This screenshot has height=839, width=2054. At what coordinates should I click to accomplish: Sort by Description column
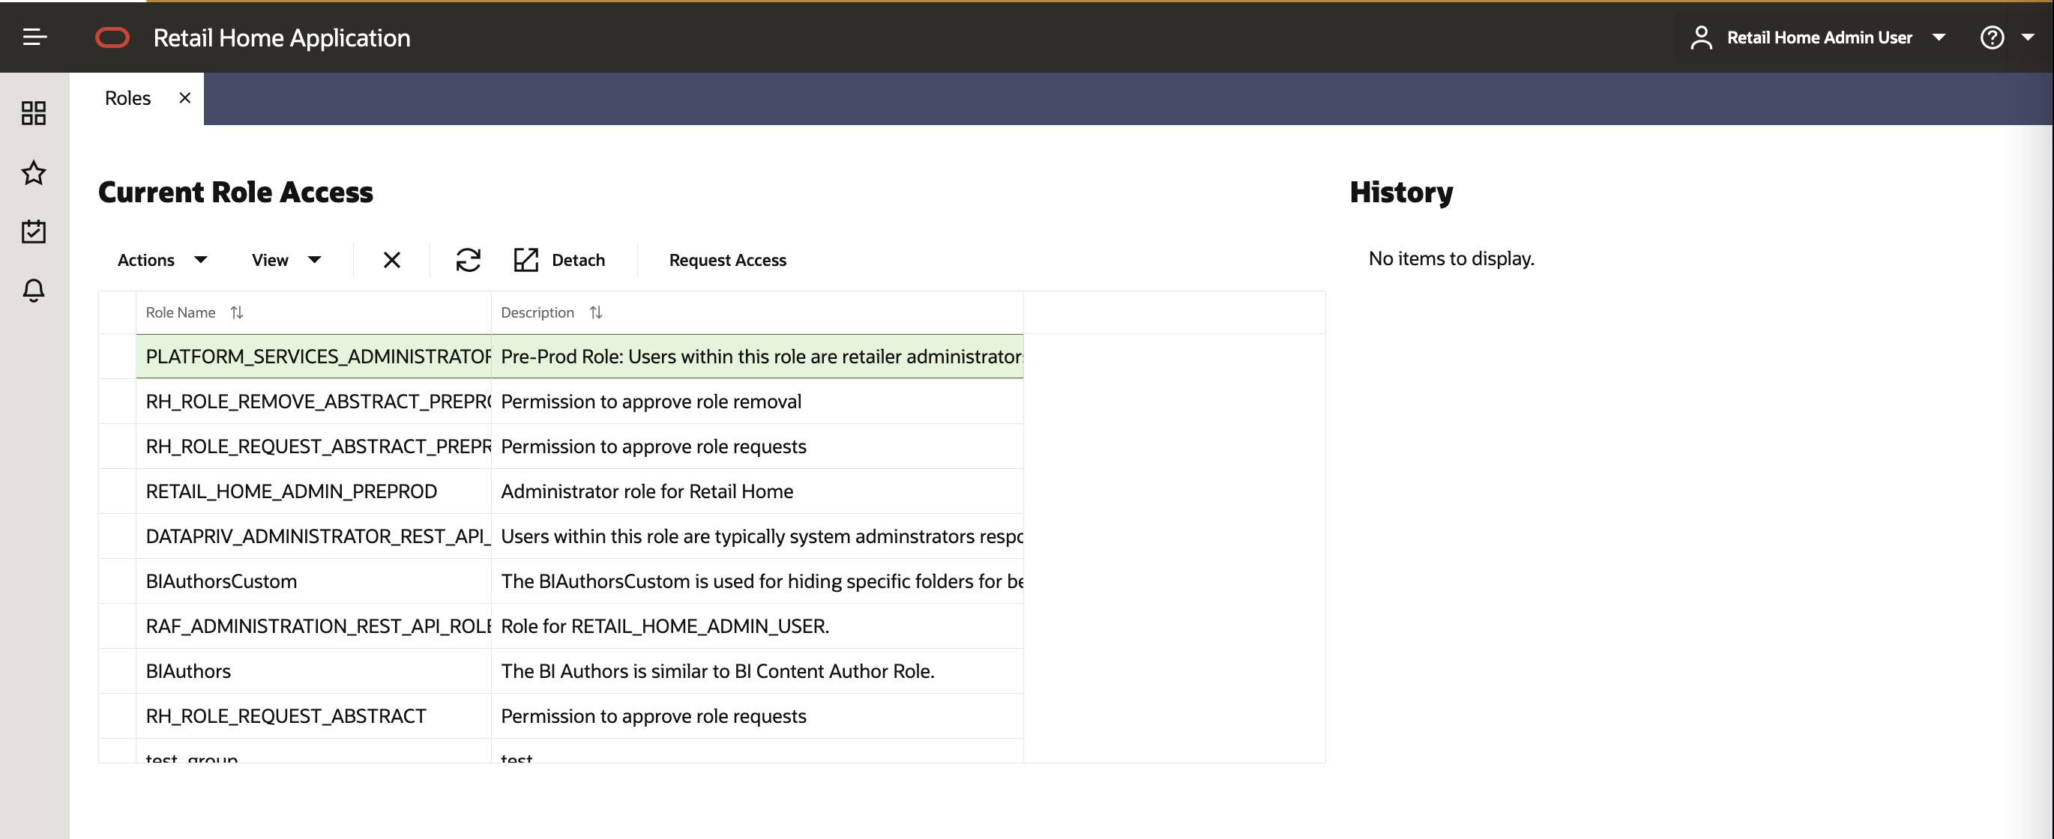pos(596,312)
